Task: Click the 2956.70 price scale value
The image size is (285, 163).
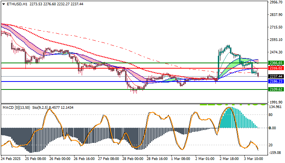Action: (276, 2)
